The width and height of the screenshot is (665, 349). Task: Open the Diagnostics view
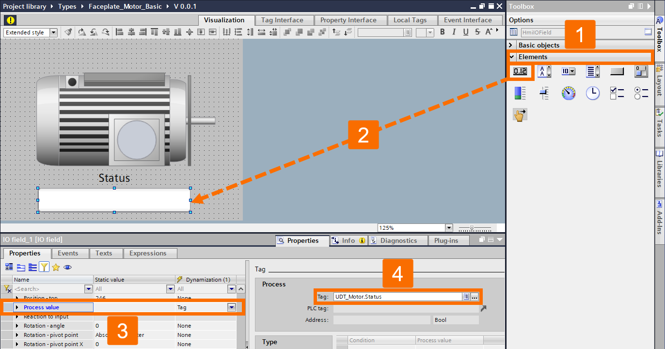397,240
